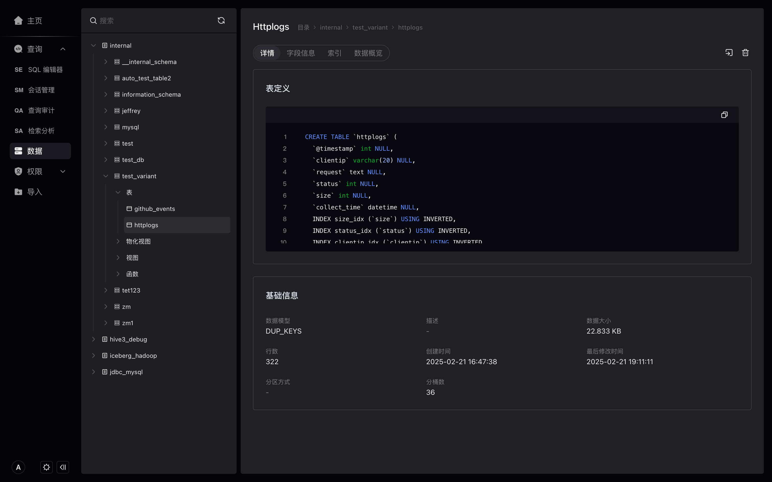772x482 pixels.
Task: Click the internal catalog icon
Action: [104, 46]
